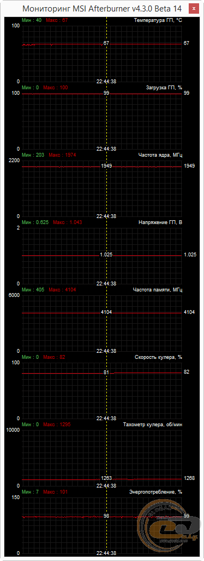Click the 'Энергопотребление, %' graph title
This screenshot has height=561, width=204.
(155, 491)
